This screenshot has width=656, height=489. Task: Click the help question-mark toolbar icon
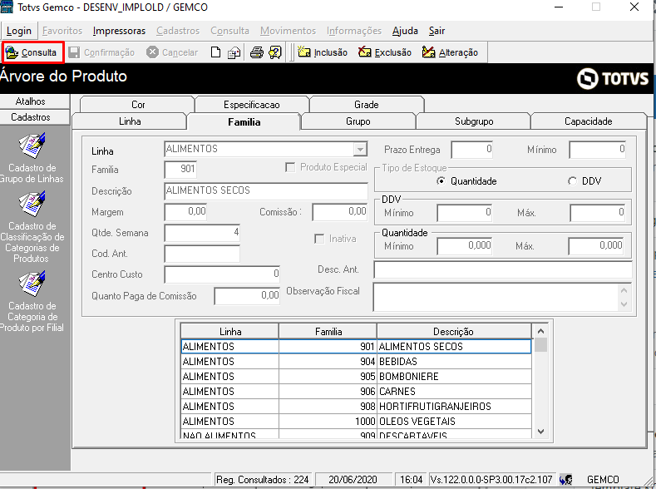pyautogui.click(x=275, y=52)
